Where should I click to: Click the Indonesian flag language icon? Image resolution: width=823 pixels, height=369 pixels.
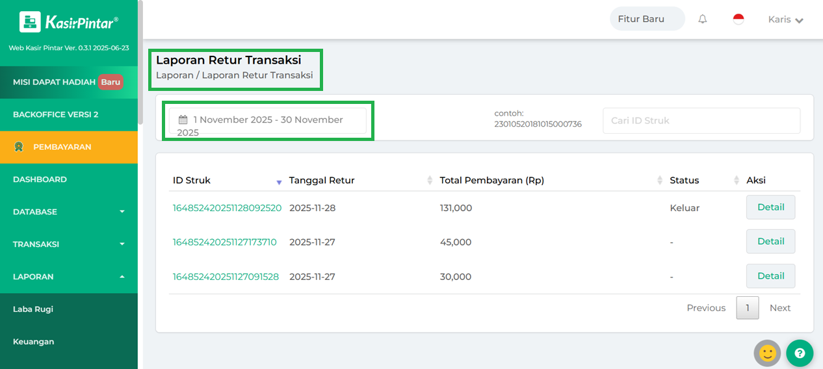click(738, 19)
